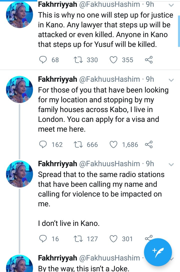
Task: Share the 'I live in London' tweet
Action: 149,145
